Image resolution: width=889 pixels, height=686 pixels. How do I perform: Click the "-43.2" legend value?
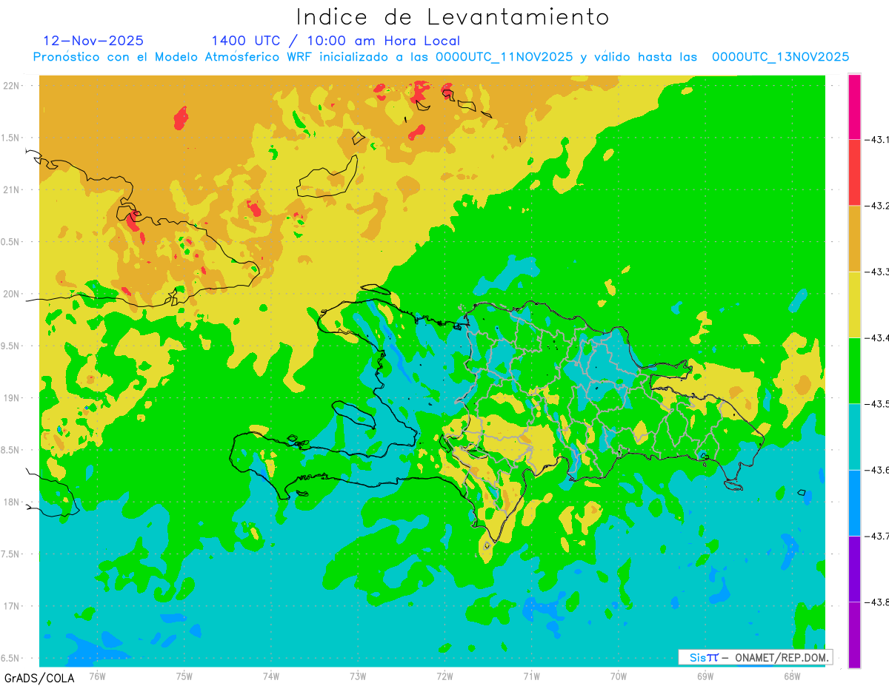point(877,206)
